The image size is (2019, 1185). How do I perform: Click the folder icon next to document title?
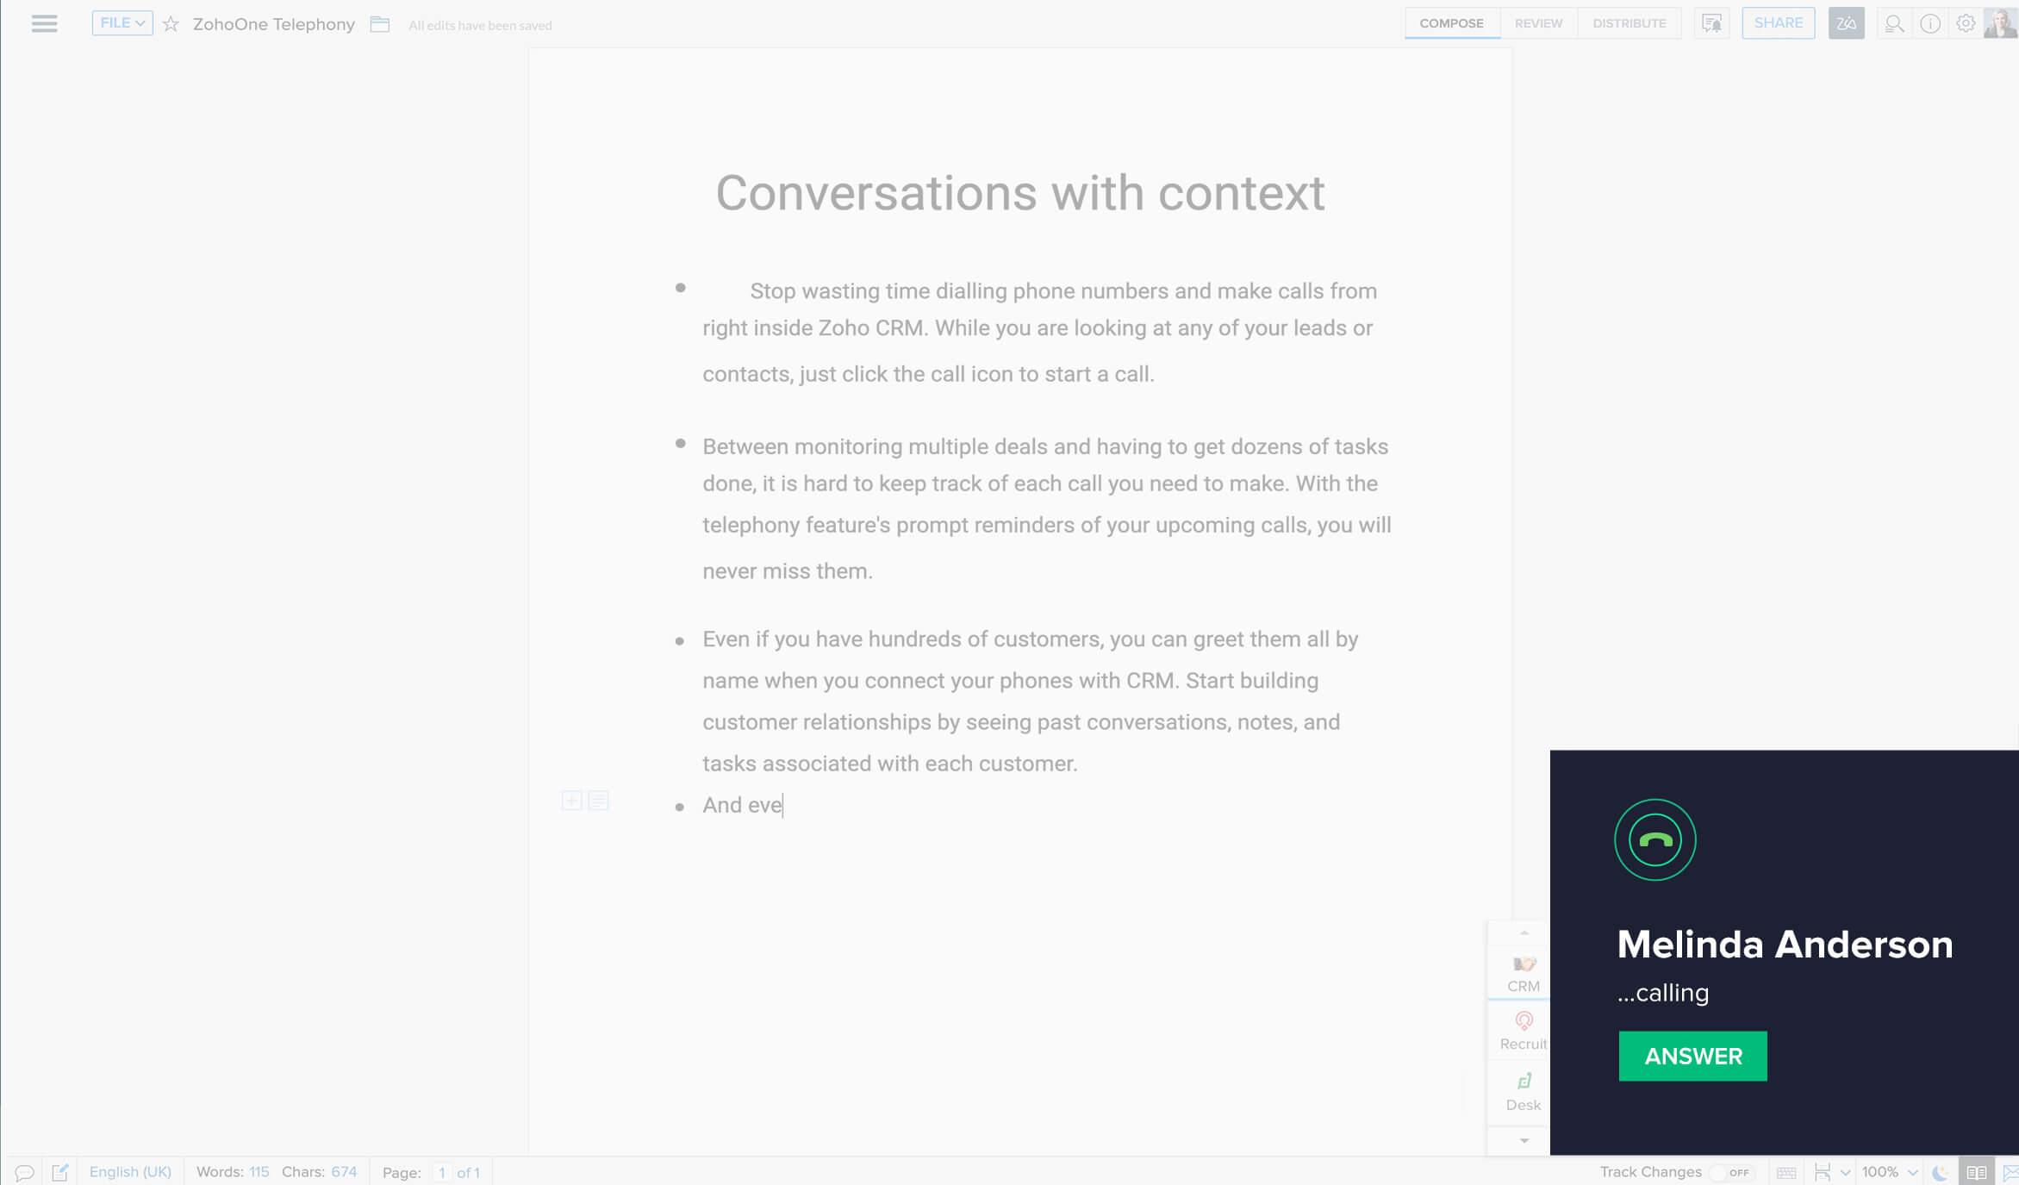click(377, 25)
